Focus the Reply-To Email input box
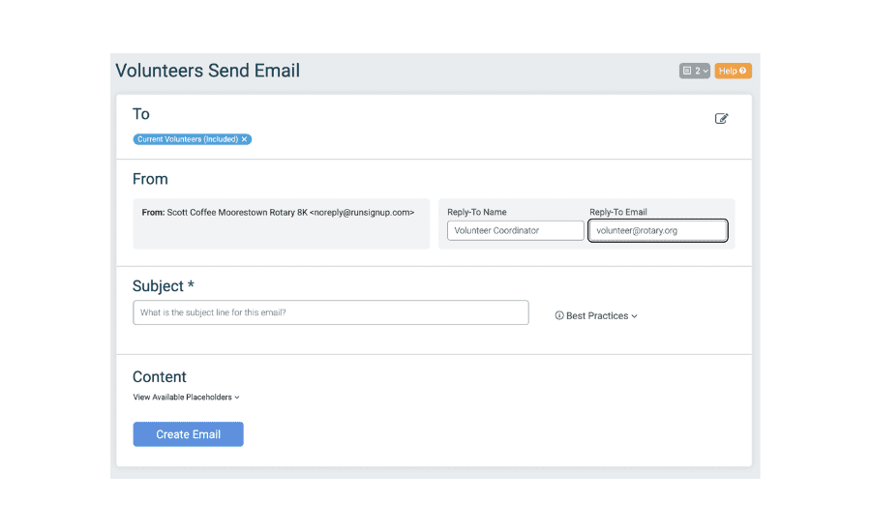This screenshot has height=532, width=871. (658, 230)
